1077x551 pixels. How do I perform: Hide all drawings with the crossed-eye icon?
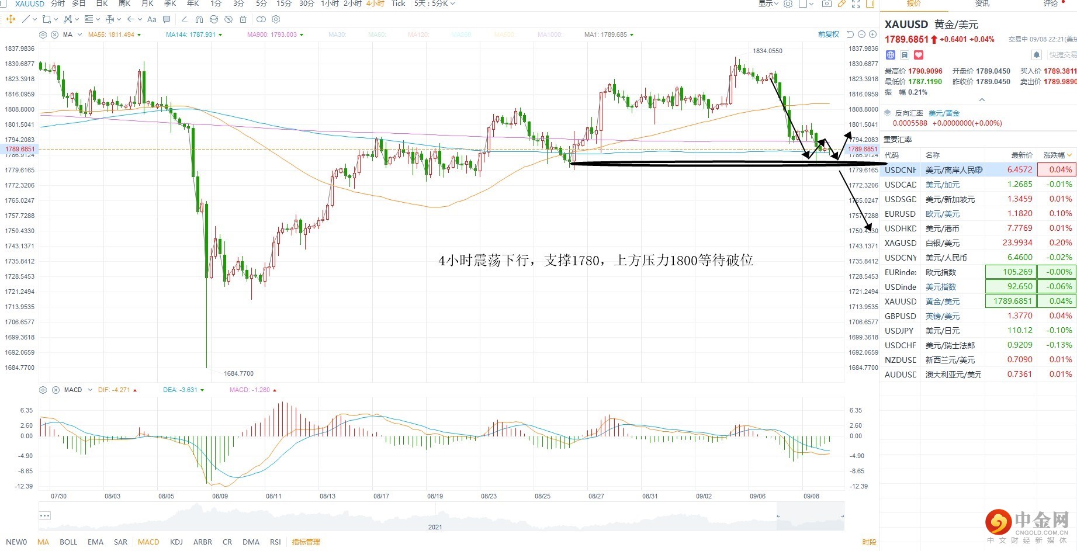(x=228, y=19)
